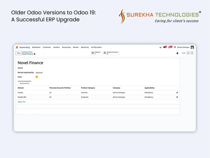This screenshot has height=158, width=210.
Task: Go to next record arrow
Action: [x=192, y=53]
